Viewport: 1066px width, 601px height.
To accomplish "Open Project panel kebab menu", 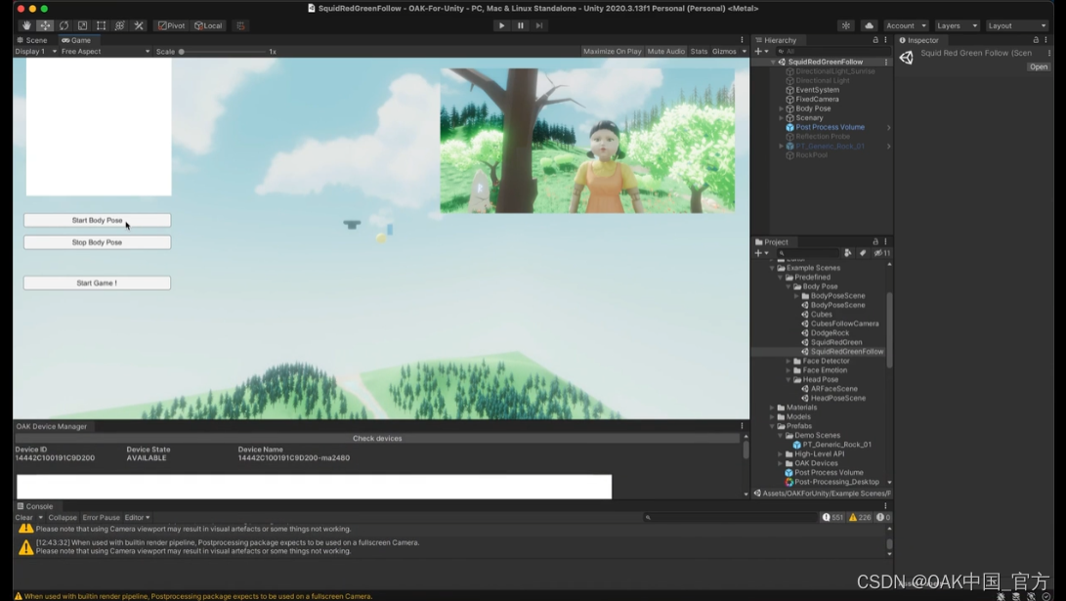I will point(885,242).
